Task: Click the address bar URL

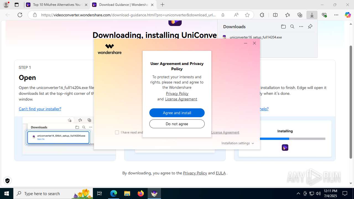Action: pos(128,15)
